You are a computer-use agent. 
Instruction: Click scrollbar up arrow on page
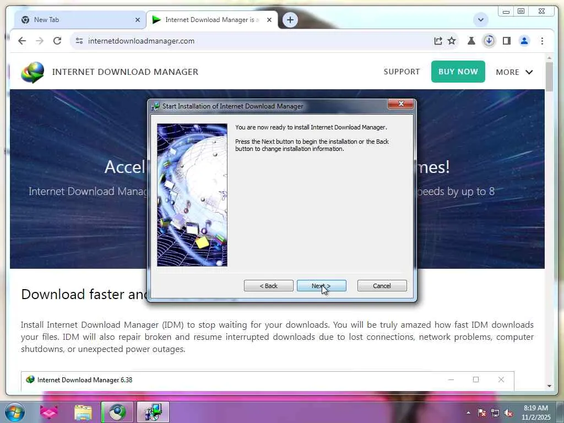coord(549,57)
